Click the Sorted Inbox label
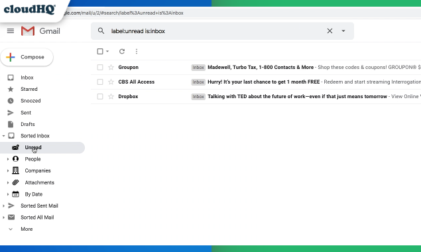The height and width of the screenshot is (252, 421). click(35, 136)
